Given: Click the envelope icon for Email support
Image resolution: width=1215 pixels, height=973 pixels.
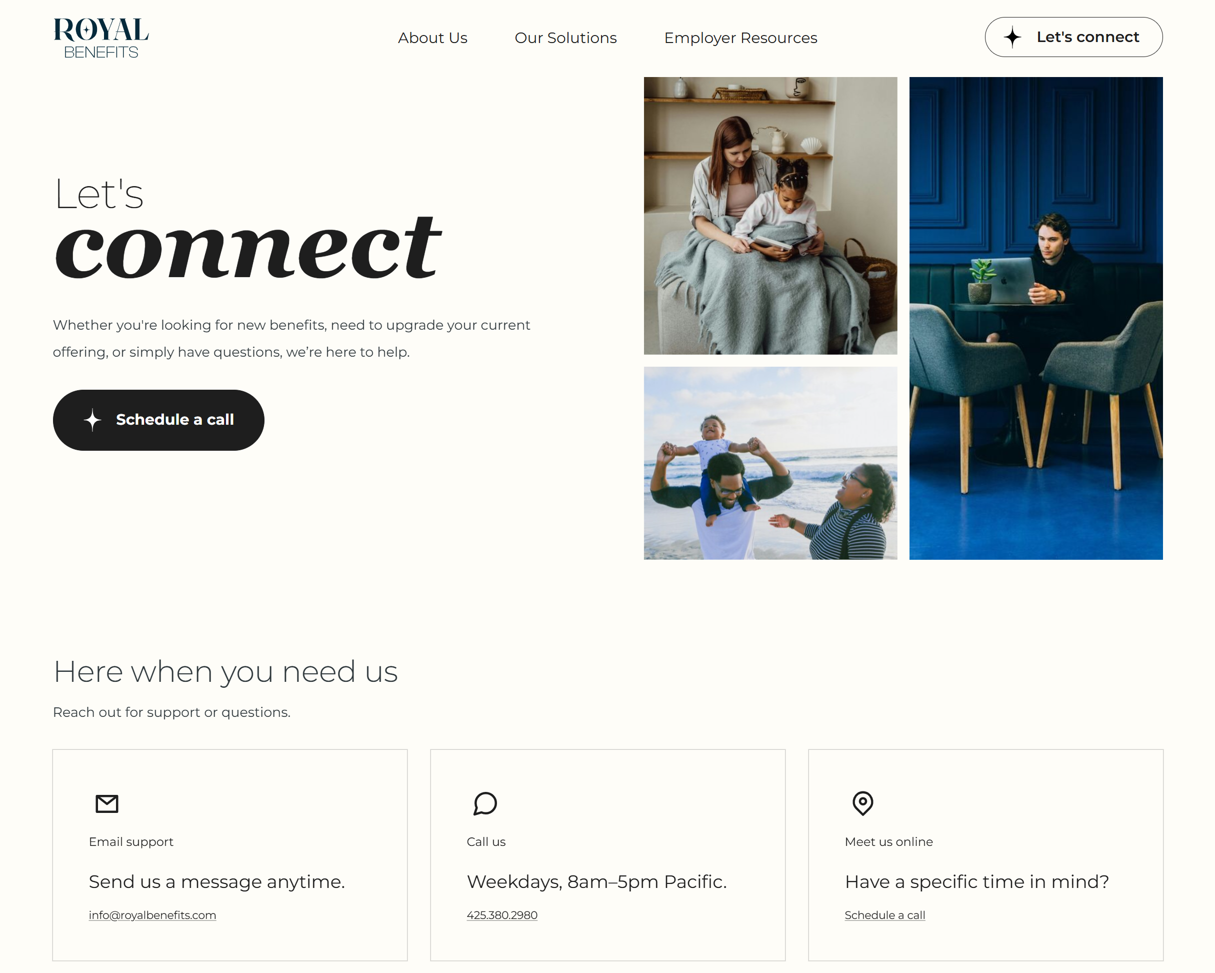Looking at the screenshot, I should point(107,803).
